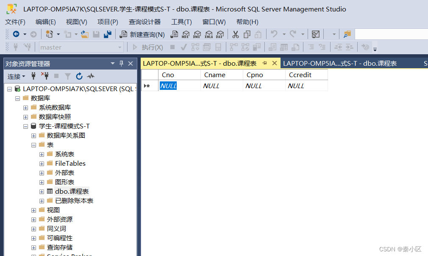The image size is (428, 256).
Task: Close the active dbo.课程表 tab
Action: [x=275, y=63]
